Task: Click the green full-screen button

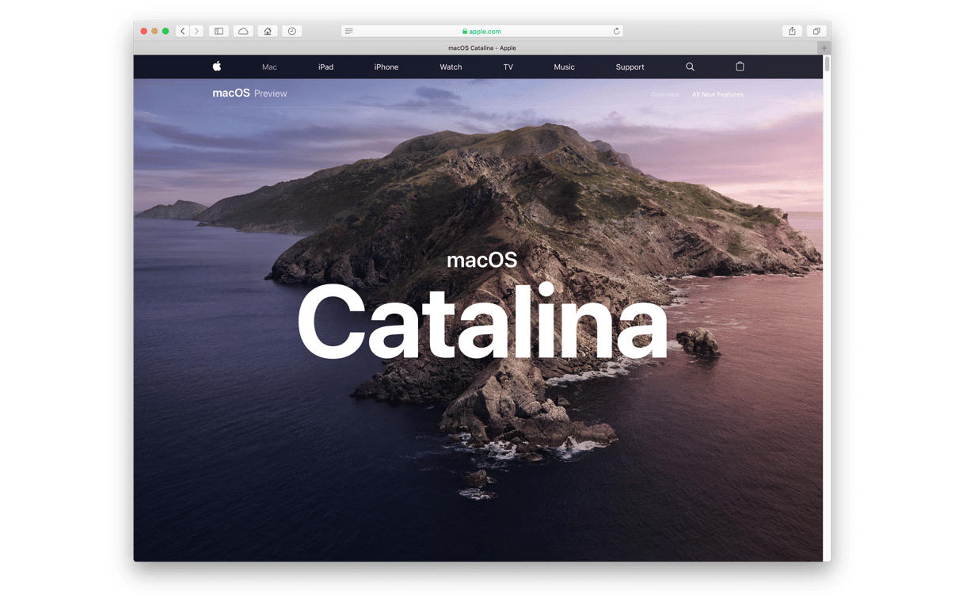Action: point(166,31)
